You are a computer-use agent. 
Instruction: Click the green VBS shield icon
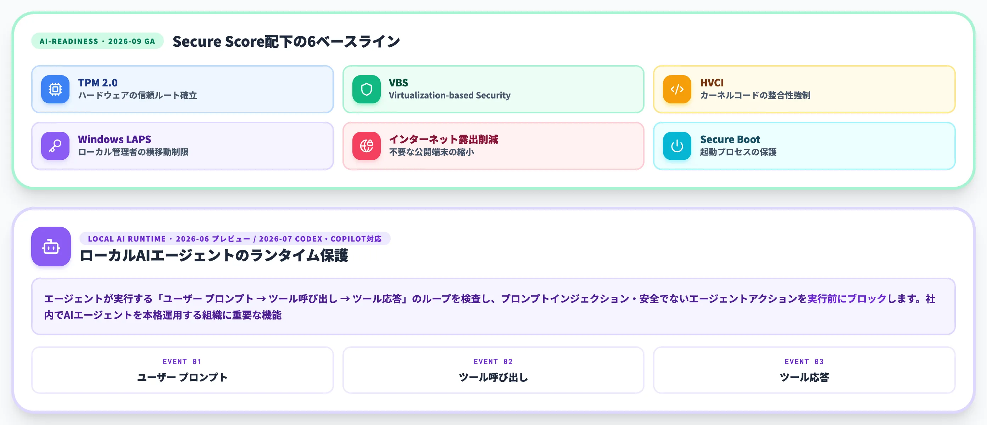pos(366,89)
